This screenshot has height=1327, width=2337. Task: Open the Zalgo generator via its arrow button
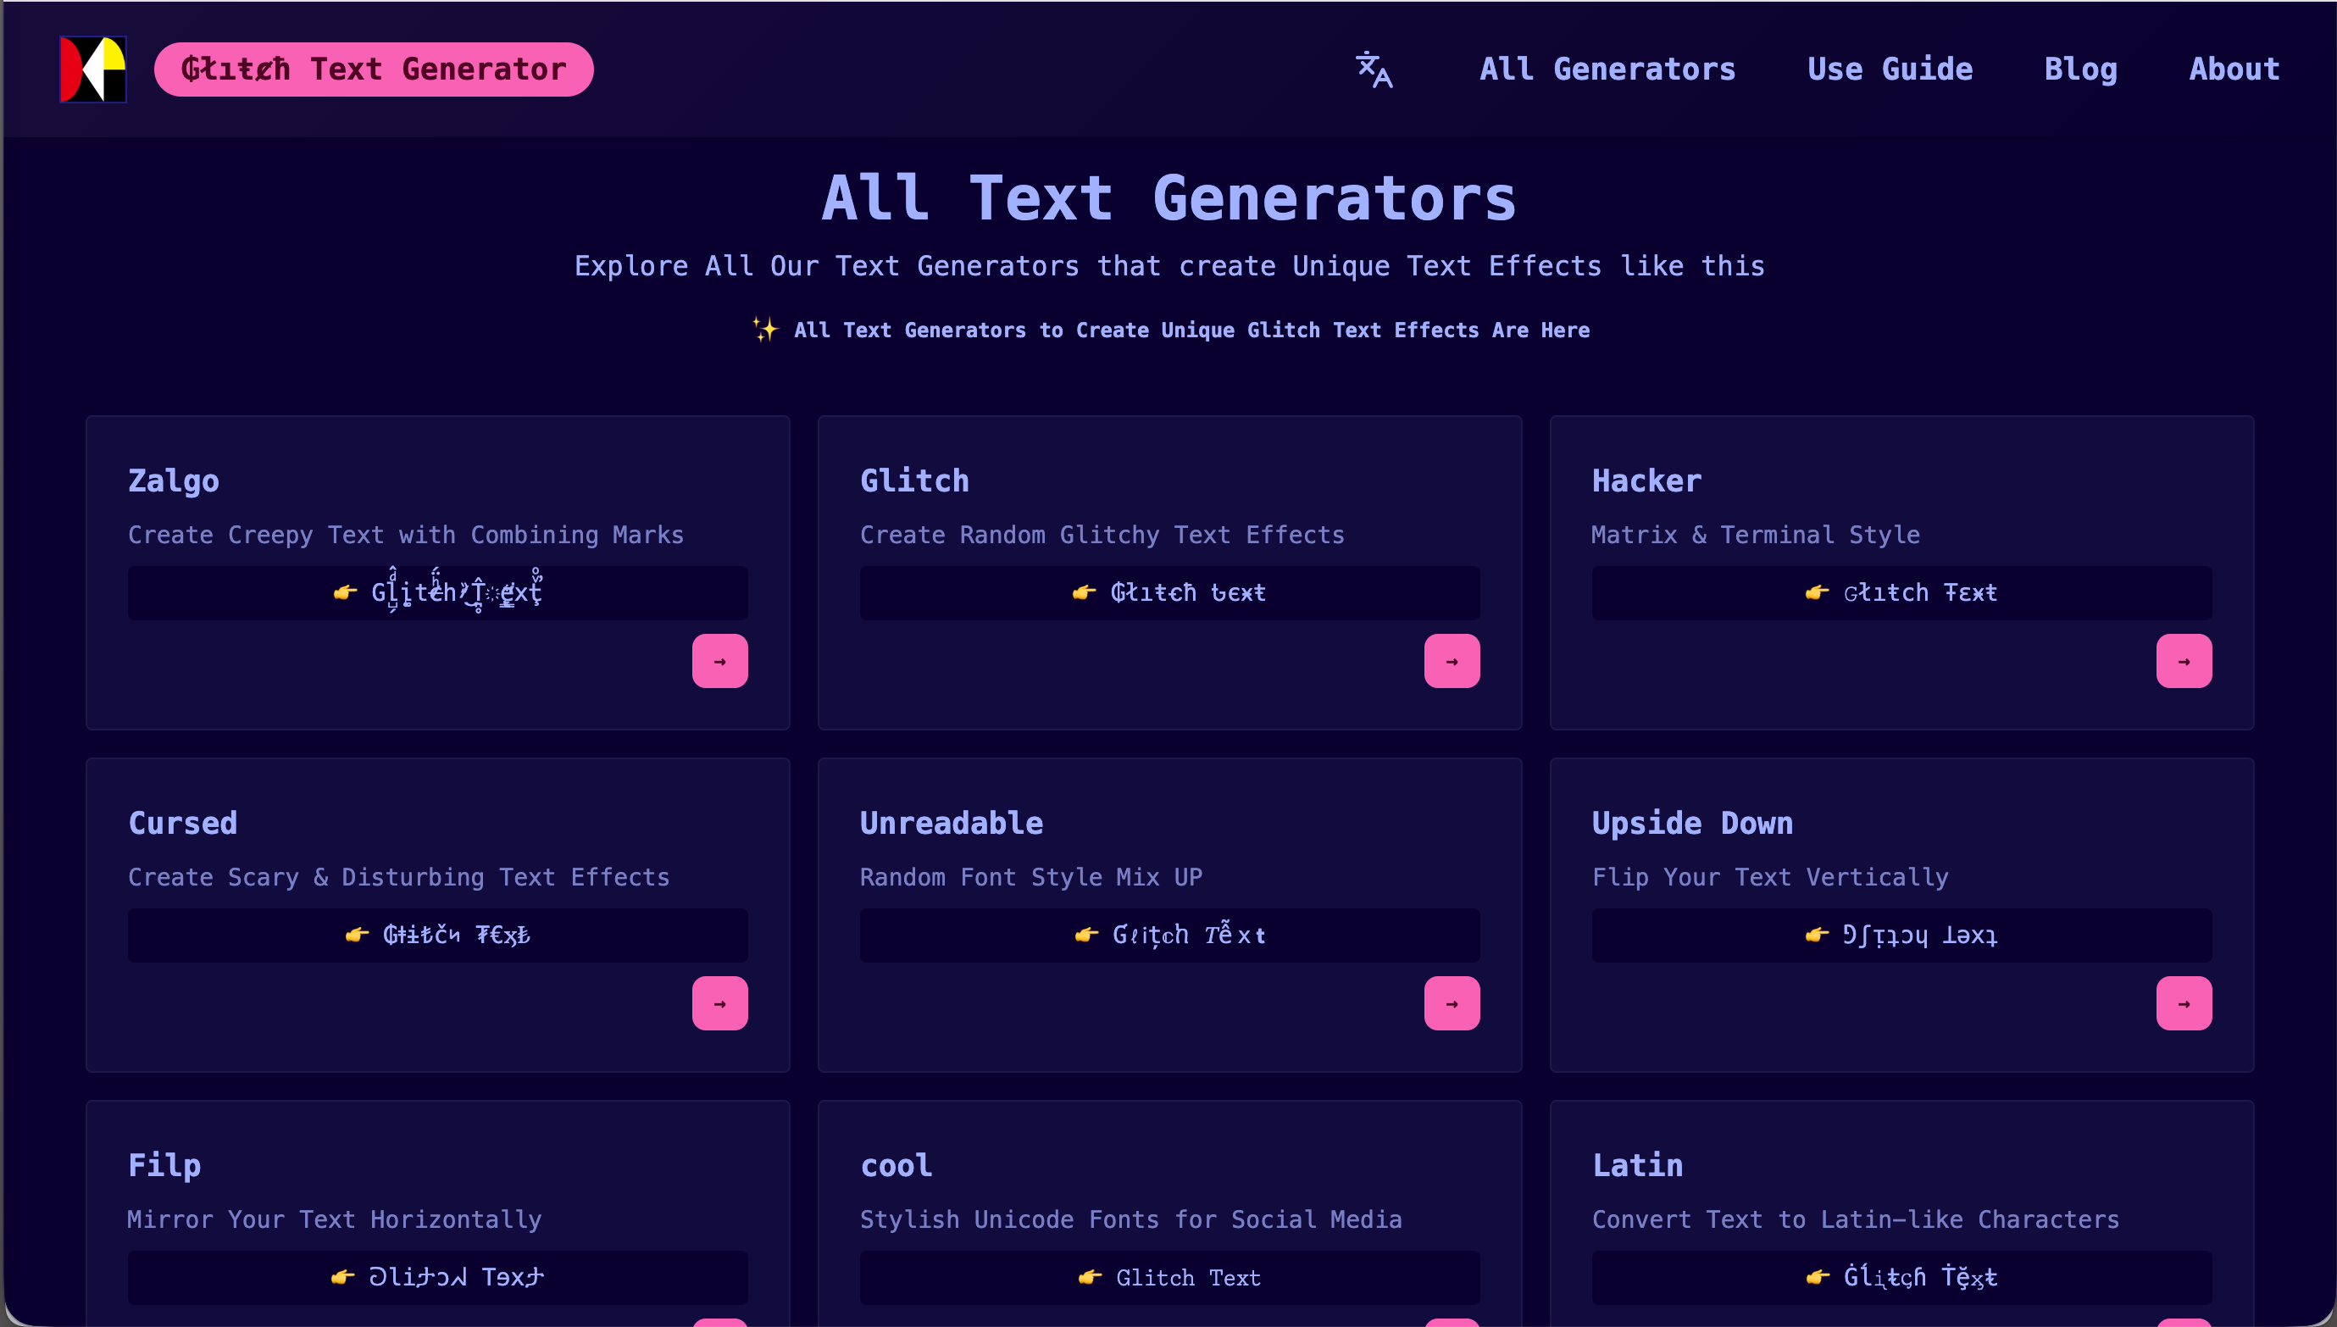pos(719,660)
